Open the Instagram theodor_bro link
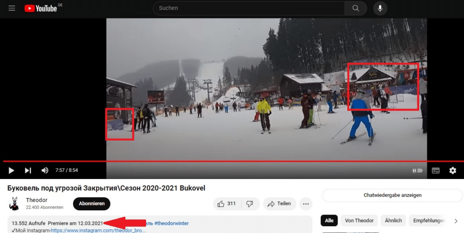 98,230
